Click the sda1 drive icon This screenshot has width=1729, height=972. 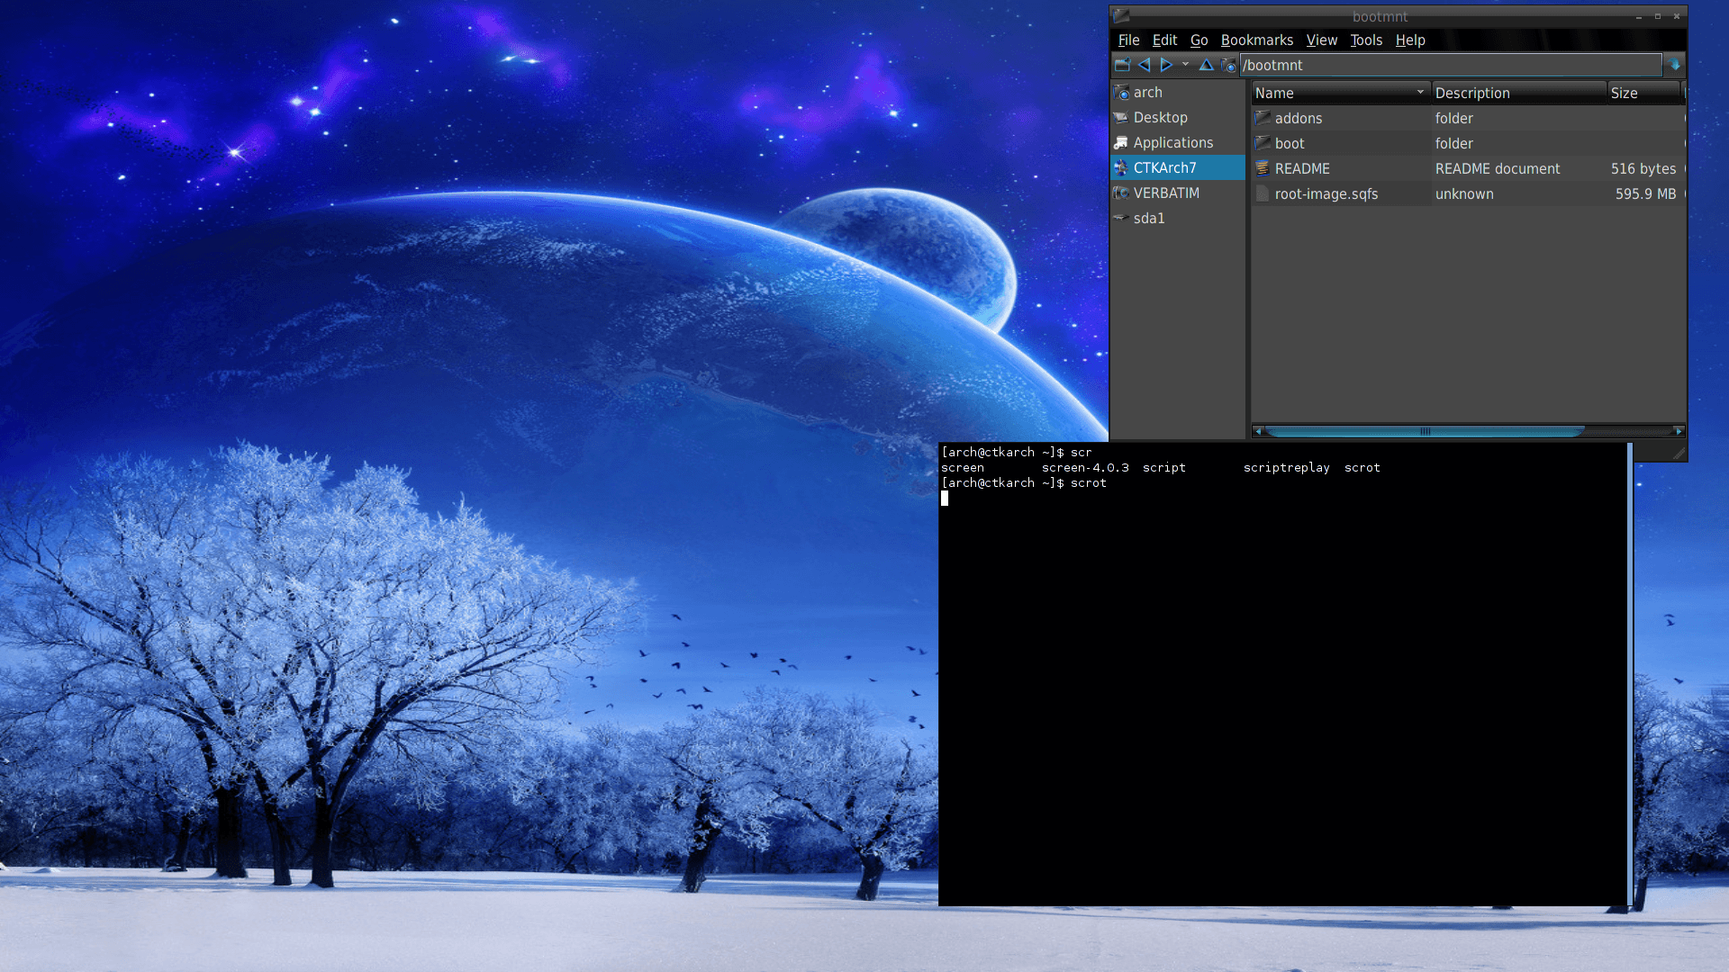click(x=1121, y=218)
